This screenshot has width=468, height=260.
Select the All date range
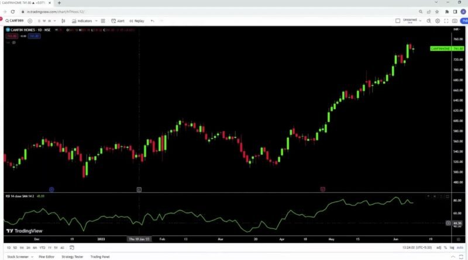(62, 248)
